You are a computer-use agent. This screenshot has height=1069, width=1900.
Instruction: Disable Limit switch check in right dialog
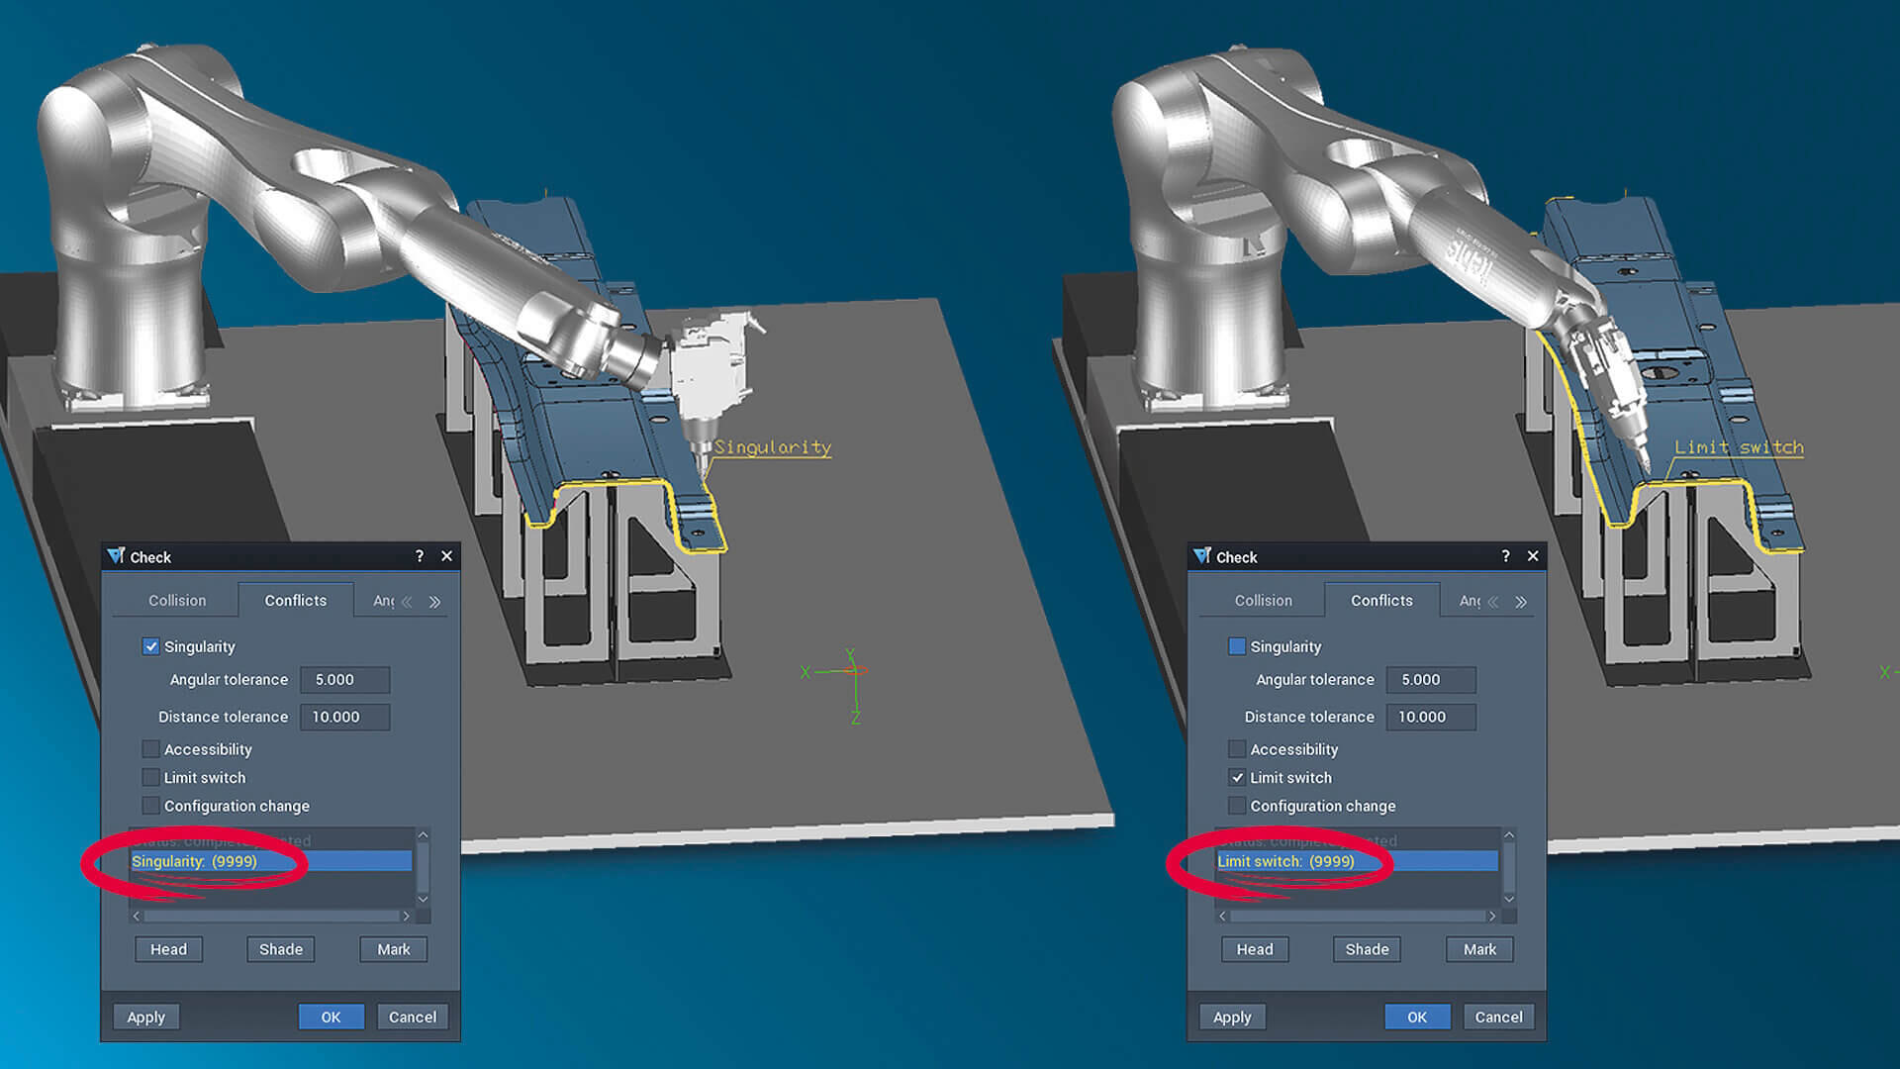1237,778
